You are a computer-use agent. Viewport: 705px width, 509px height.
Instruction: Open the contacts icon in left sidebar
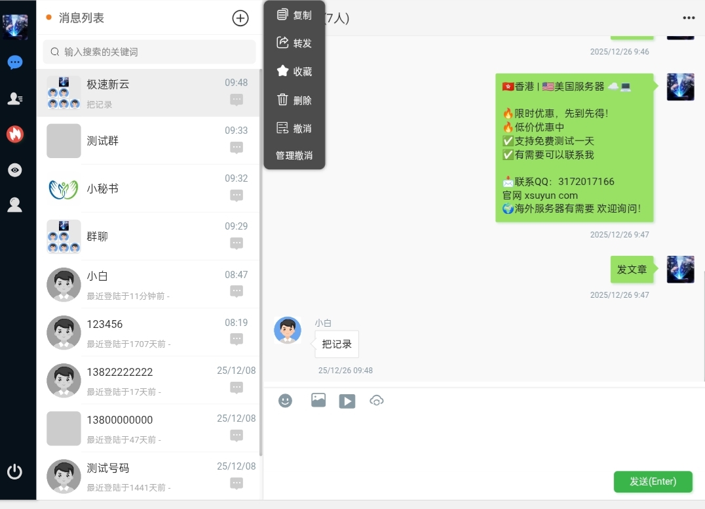pyautogui.click(x=14, y=98)
